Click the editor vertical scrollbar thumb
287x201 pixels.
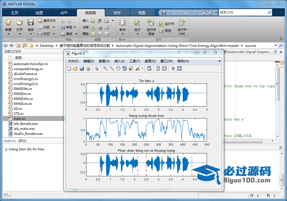tap(277, 84)
